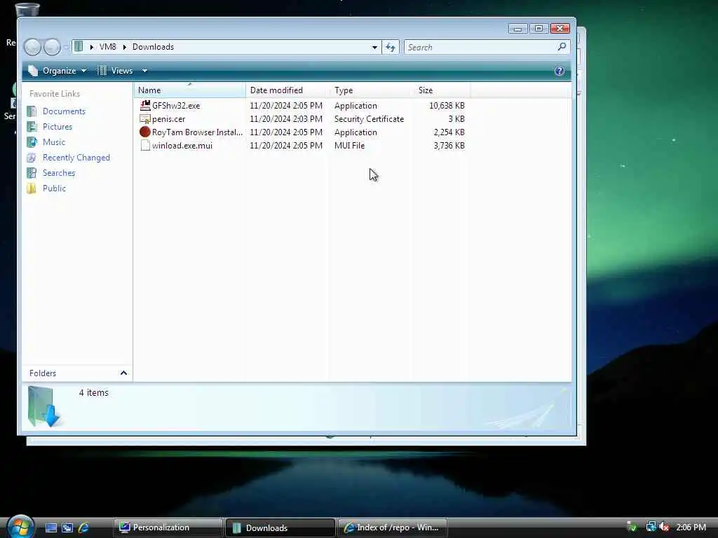Click the Help question mark icon
The image size is (718, 538).
[x=559, y=71]
